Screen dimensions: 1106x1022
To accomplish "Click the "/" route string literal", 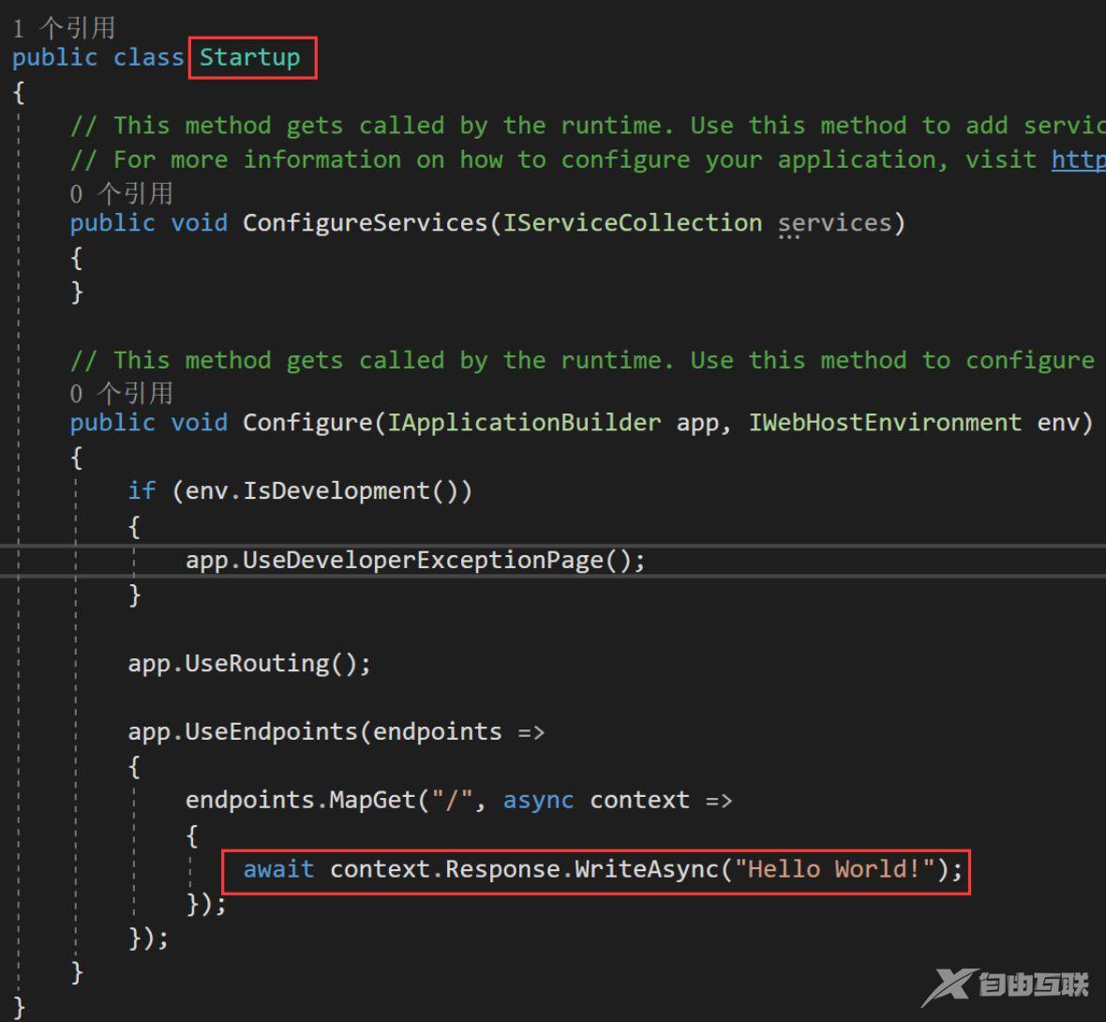I will [x=452, y=801].
